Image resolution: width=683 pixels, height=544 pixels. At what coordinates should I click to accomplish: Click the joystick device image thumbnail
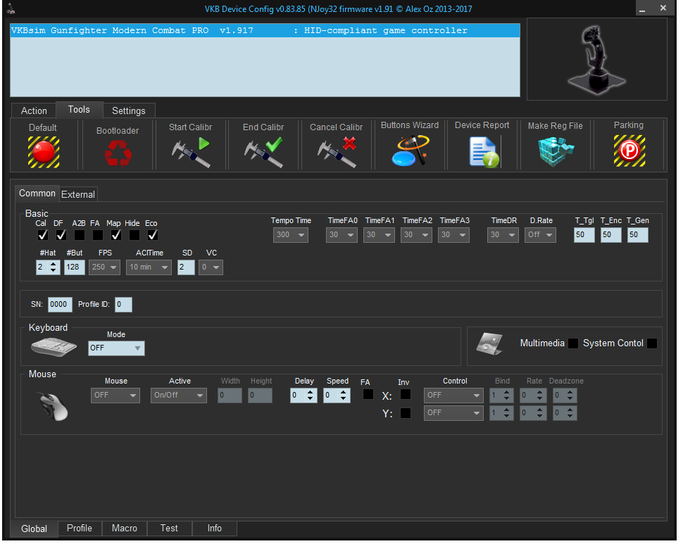click(597, 60)
